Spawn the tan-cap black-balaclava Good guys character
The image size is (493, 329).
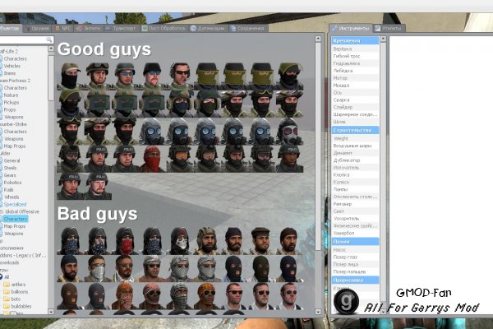[71, 76]
